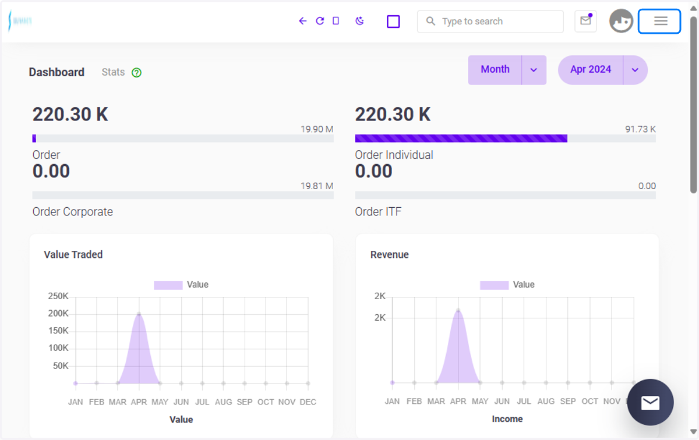The width and height of the screenshot is (699, 440).
Task: Click the Month button
Action: 495,70
